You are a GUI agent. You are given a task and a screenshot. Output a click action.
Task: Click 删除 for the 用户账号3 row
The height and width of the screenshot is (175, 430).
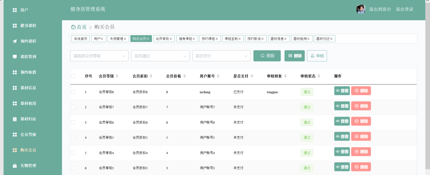(x=361, y=167)
